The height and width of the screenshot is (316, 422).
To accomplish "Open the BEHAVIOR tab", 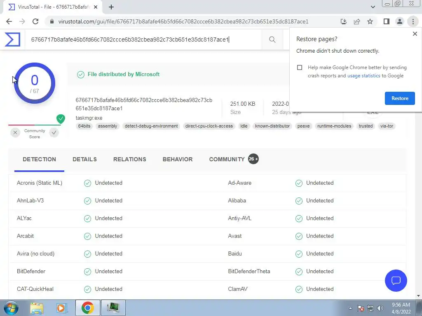I will (178, 159).
